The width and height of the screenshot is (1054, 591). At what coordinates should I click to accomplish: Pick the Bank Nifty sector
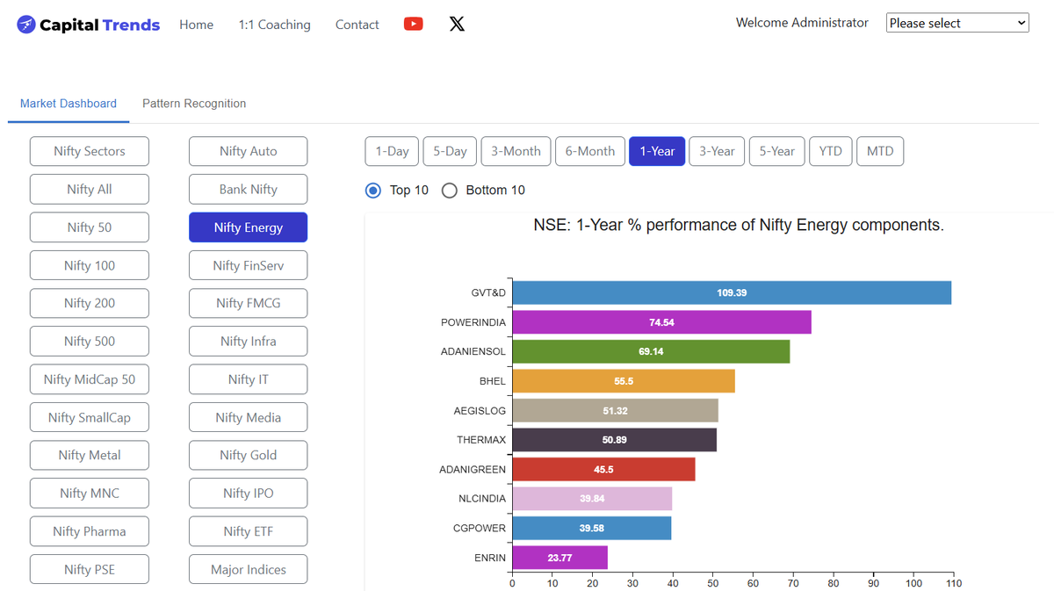(249, 189)
